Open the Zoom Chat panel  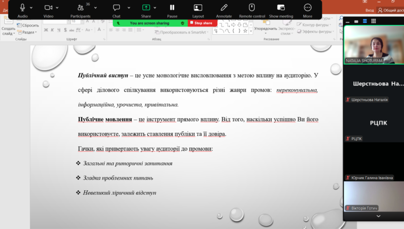pyautogui.click(x=116, y=7)
